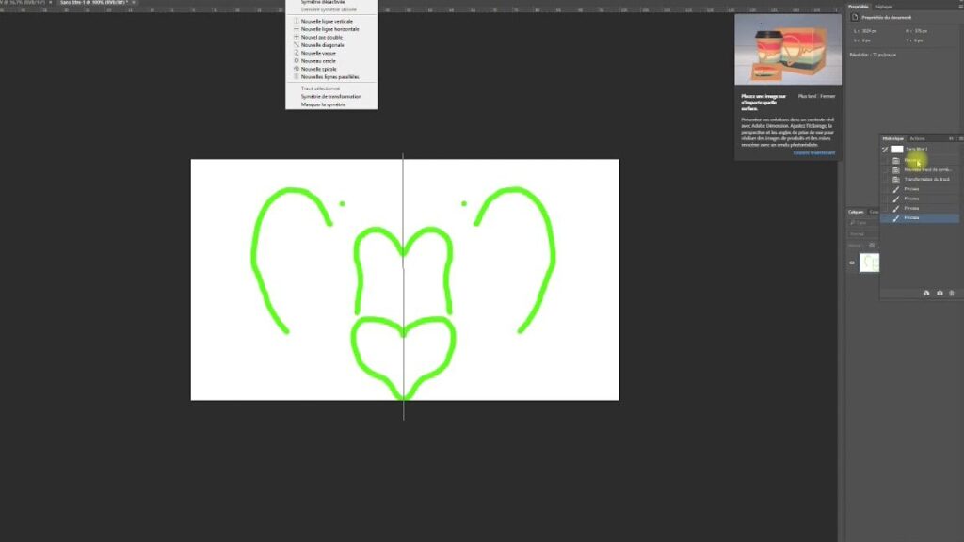Select Symétrie désactivée at menu top
The width and height of the screenshot is (964, 542).
(331, 3)
